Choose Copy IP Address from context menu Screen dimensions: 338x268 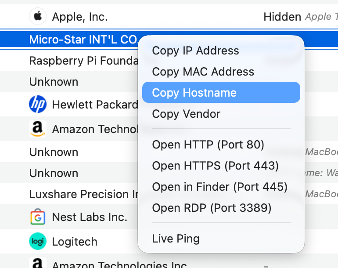click(x=195, y=51)
